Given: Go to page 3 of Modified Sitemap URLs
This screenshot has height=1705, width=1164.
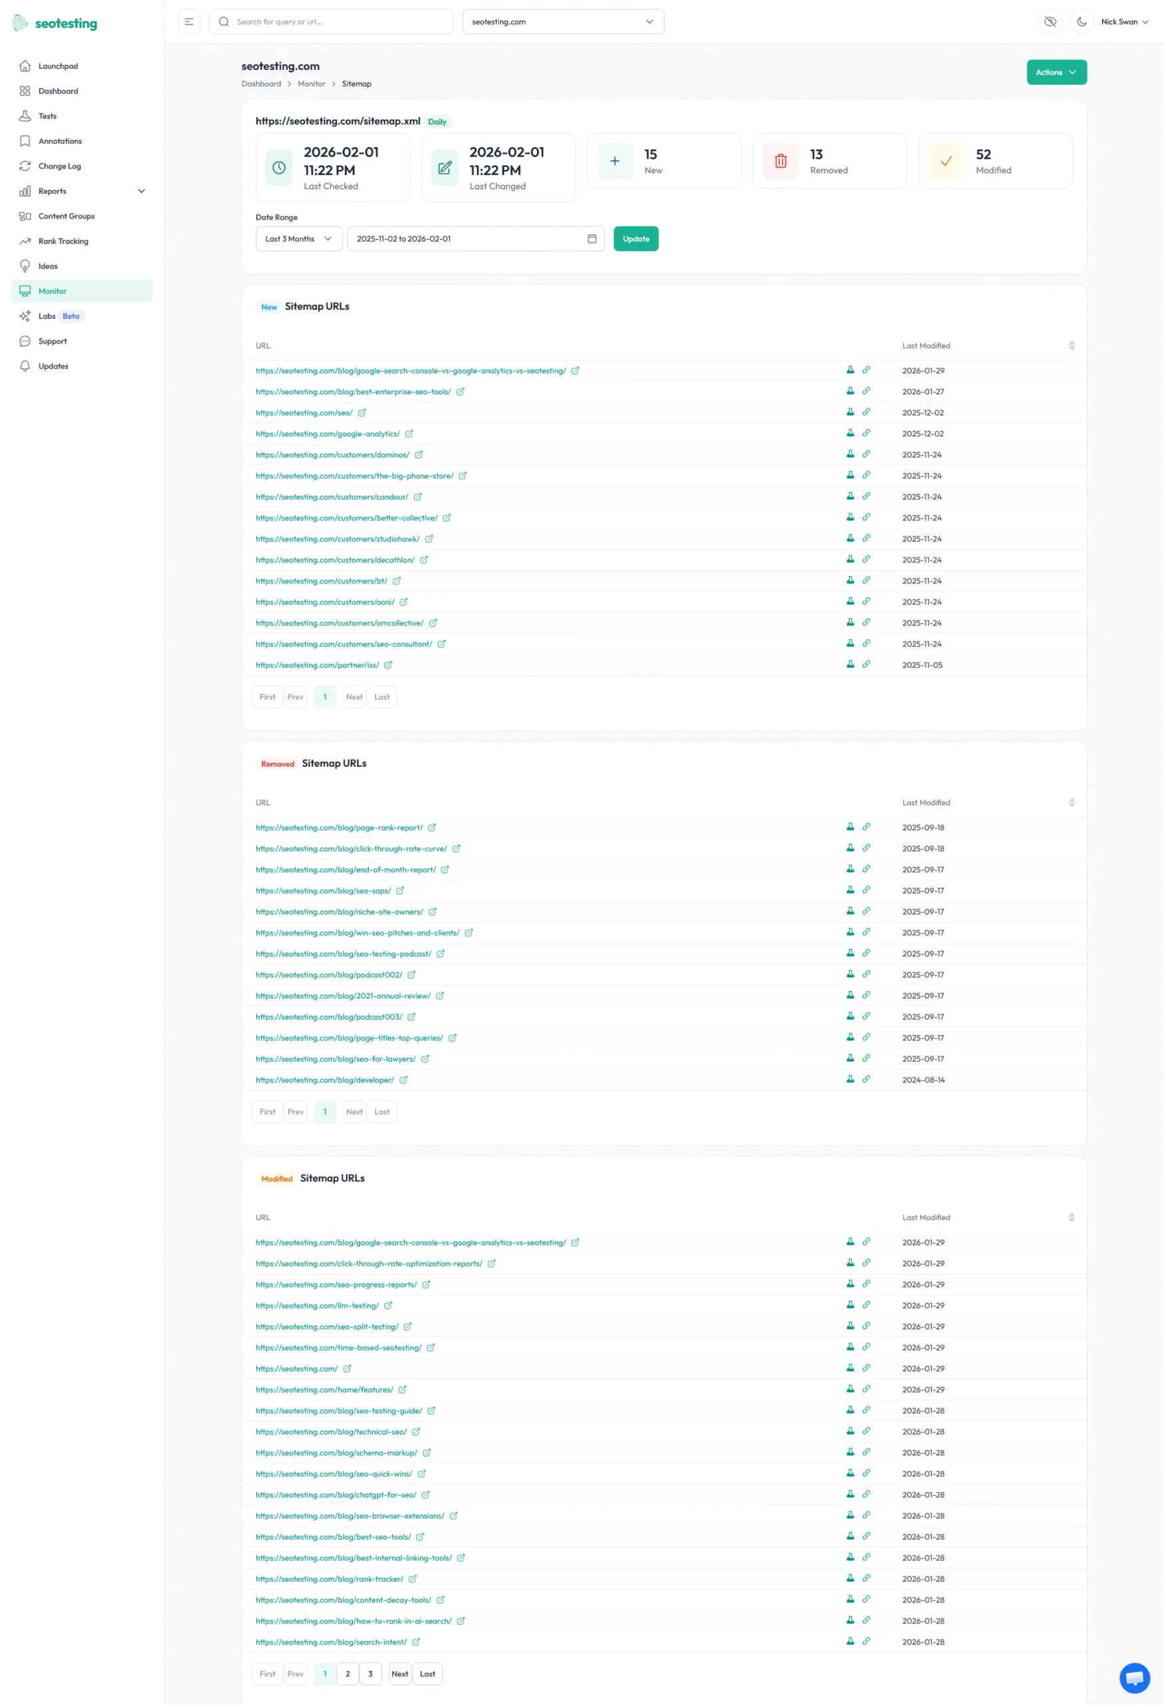Looking at the screenshot, I should [370, 1674].
